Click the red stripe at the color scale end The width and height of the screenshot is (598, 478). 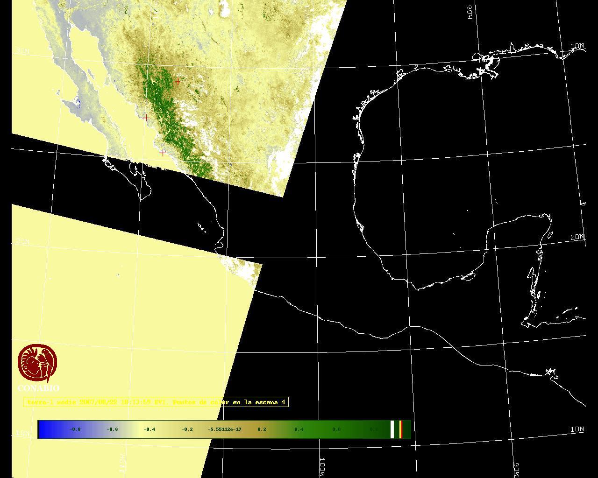tap(401, 429)
